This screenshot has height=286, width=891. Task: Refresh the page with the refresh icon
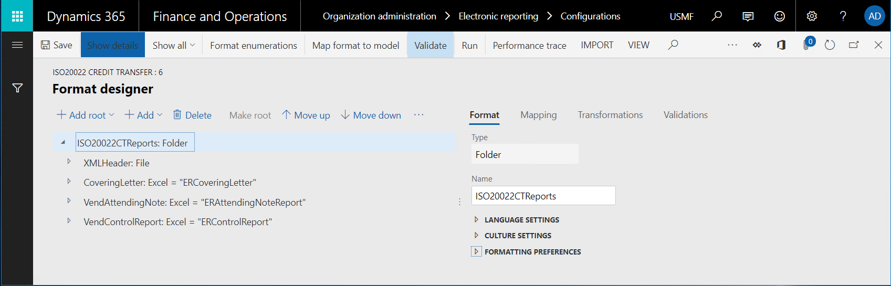point(830,45)
